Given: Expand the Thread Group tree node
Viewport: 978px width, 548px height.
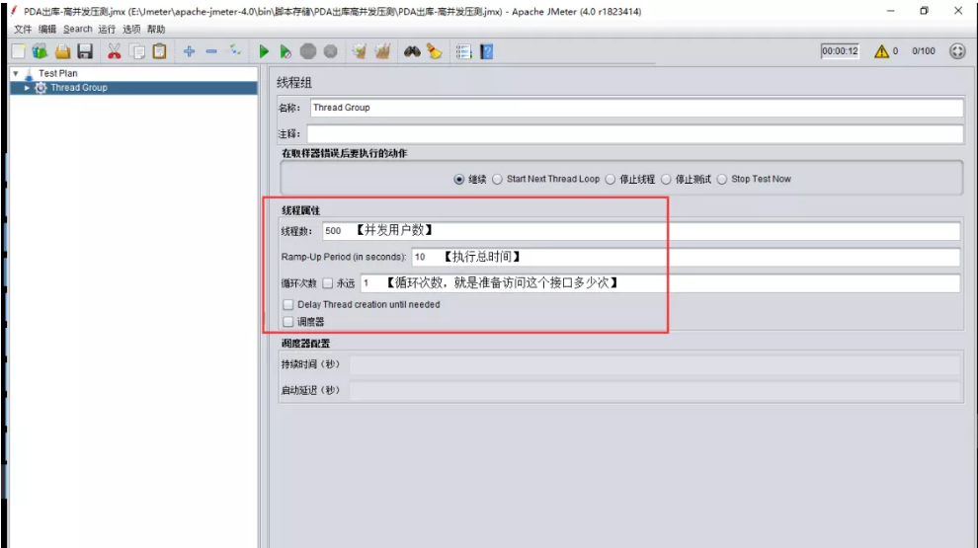Looking at the screenshot, I should point(27,88).
